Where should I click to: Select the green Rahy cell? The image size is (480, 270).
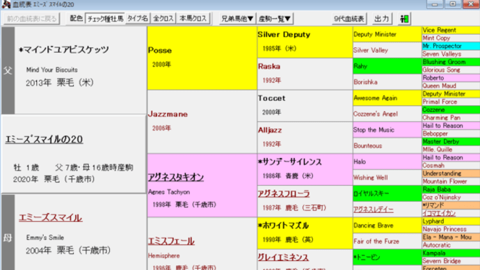[387, 66]
